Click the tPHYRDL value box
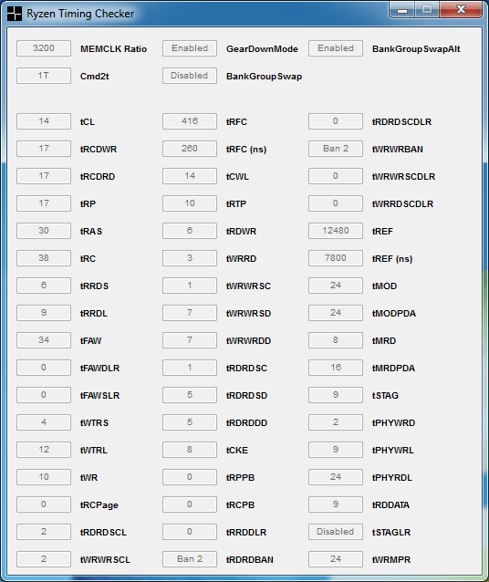 click(336, 477)
